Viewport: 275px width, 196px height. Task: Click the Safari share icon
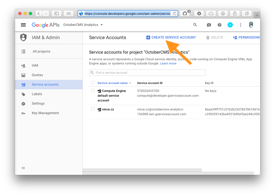(x=235, y=13)
